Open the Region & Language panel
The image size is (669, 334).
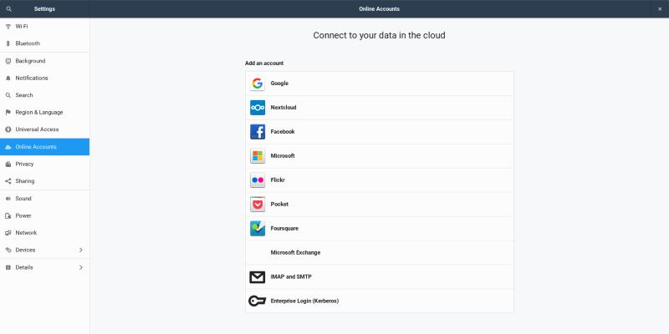coord(38,112)
